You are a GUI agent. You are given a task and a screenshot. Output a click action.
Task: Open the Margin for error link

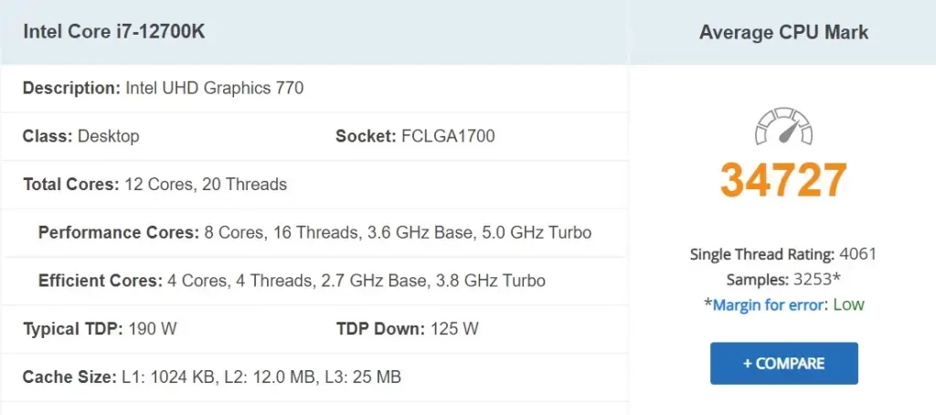coord(769,304)
